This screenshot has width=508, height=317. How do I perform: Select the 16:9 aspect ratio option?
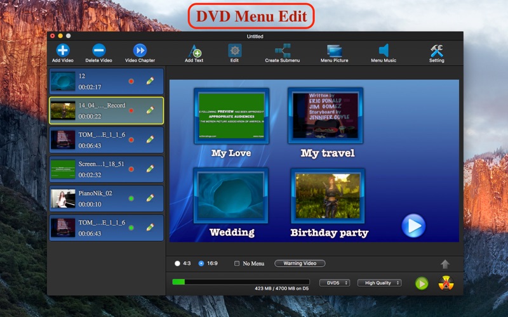201,263
